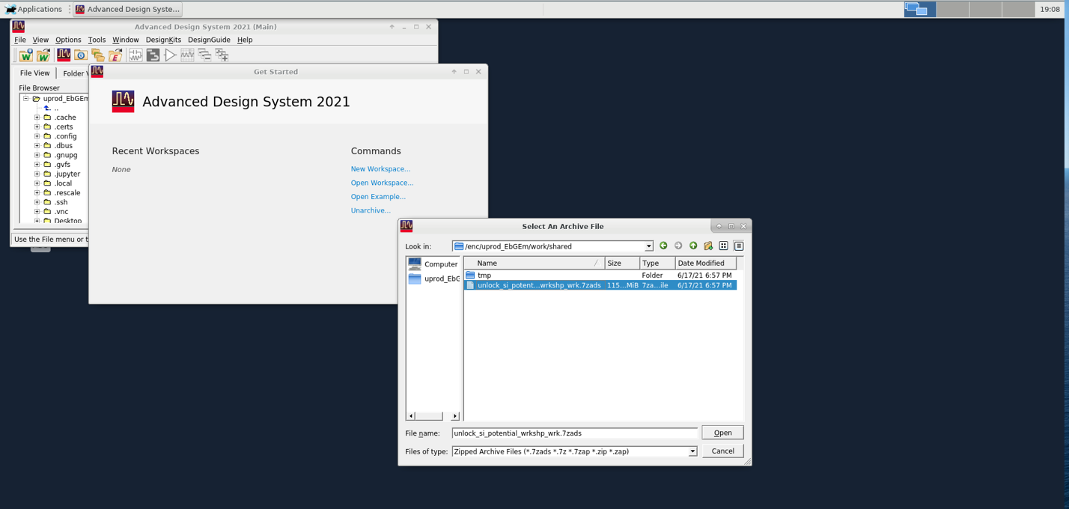The image size is (1069, 509).
Task: Switch file dialog to list view
Action: (x=723, y=246)
